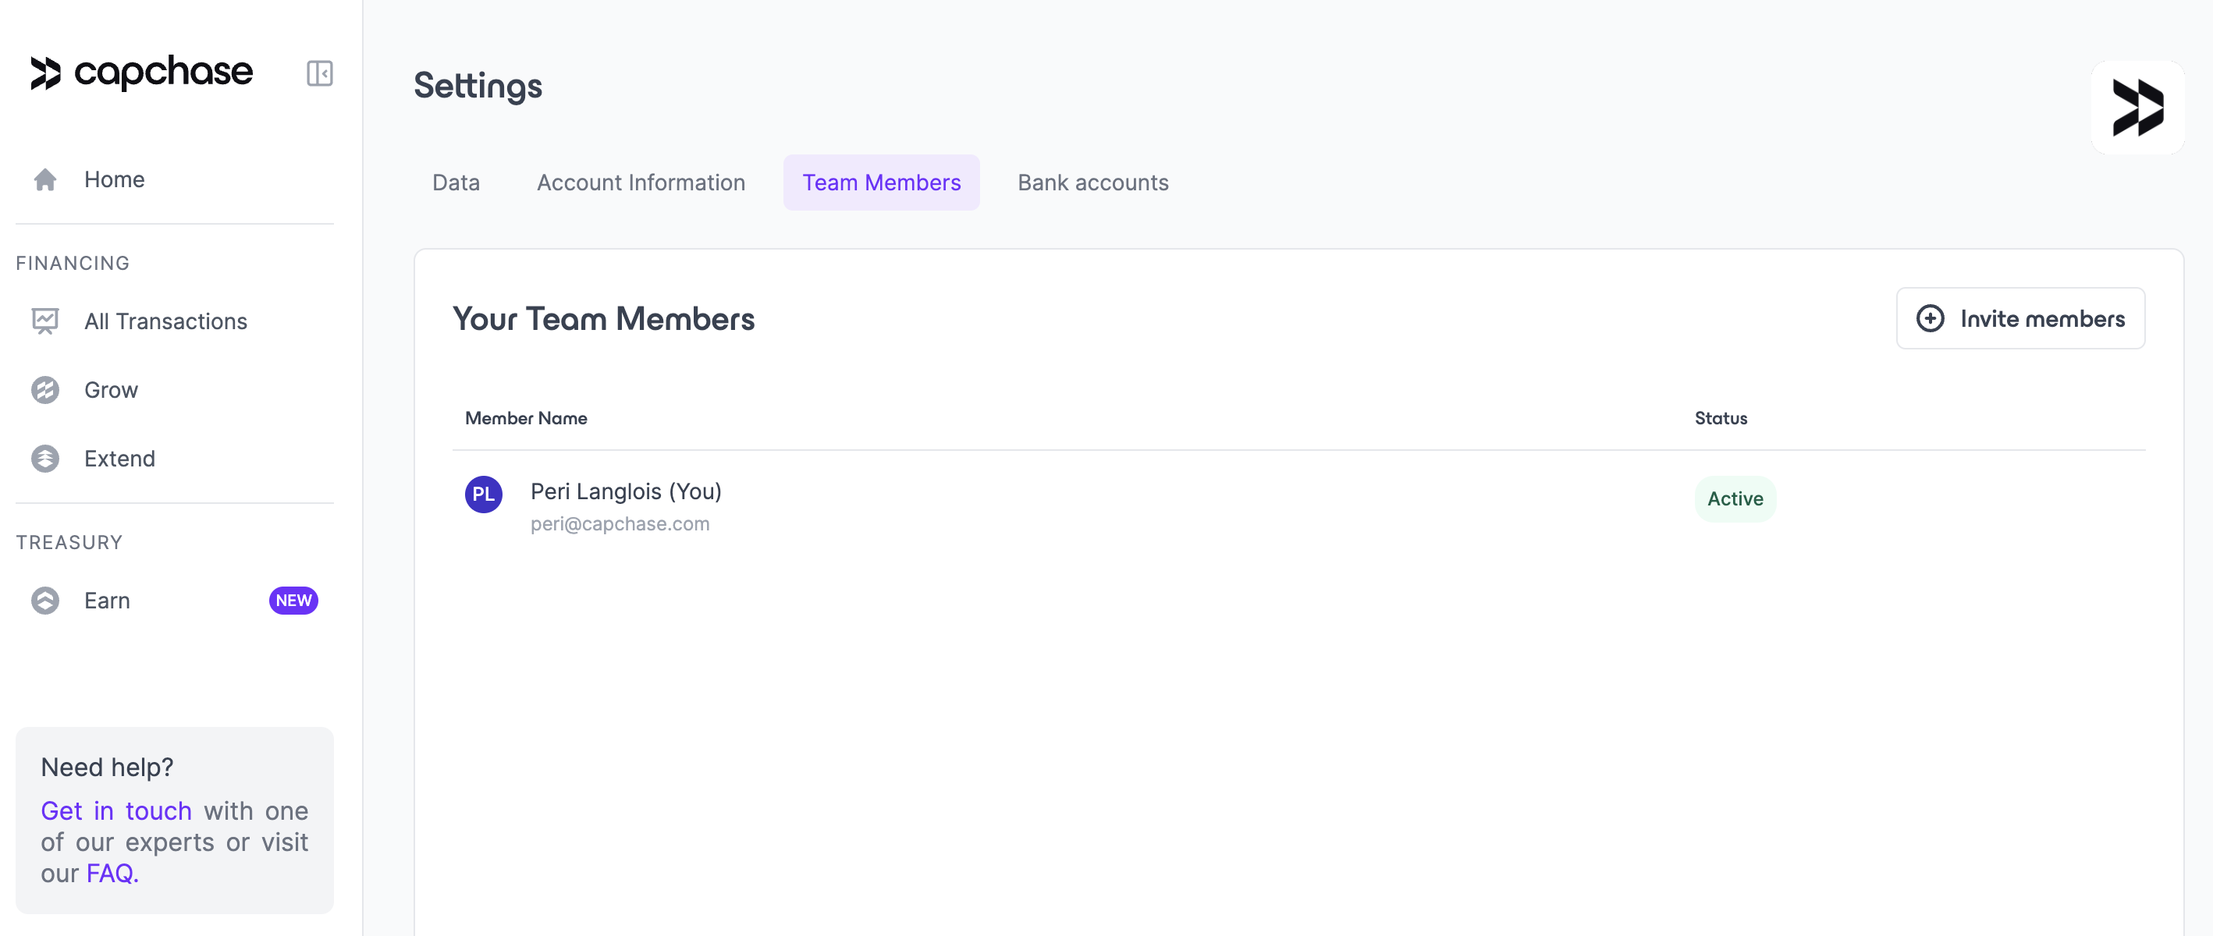2213x936 pixels.
Task: Click the Your Team Members heading
Action: [604, 318]
